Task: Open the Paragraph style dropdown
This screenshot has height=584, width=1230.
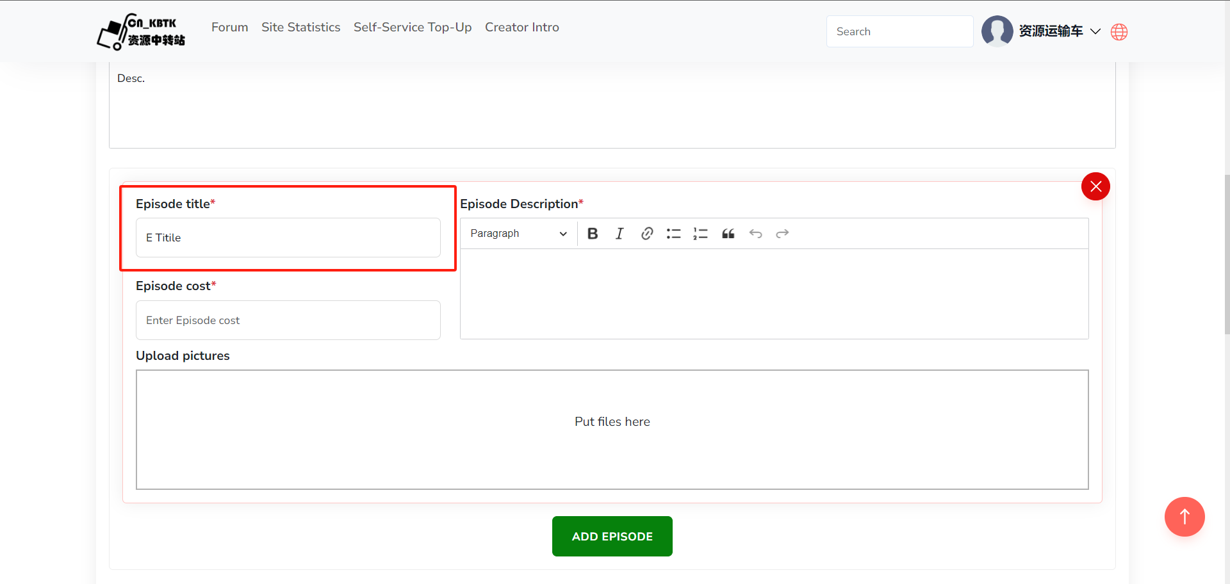Action: [x=518, y=234]
